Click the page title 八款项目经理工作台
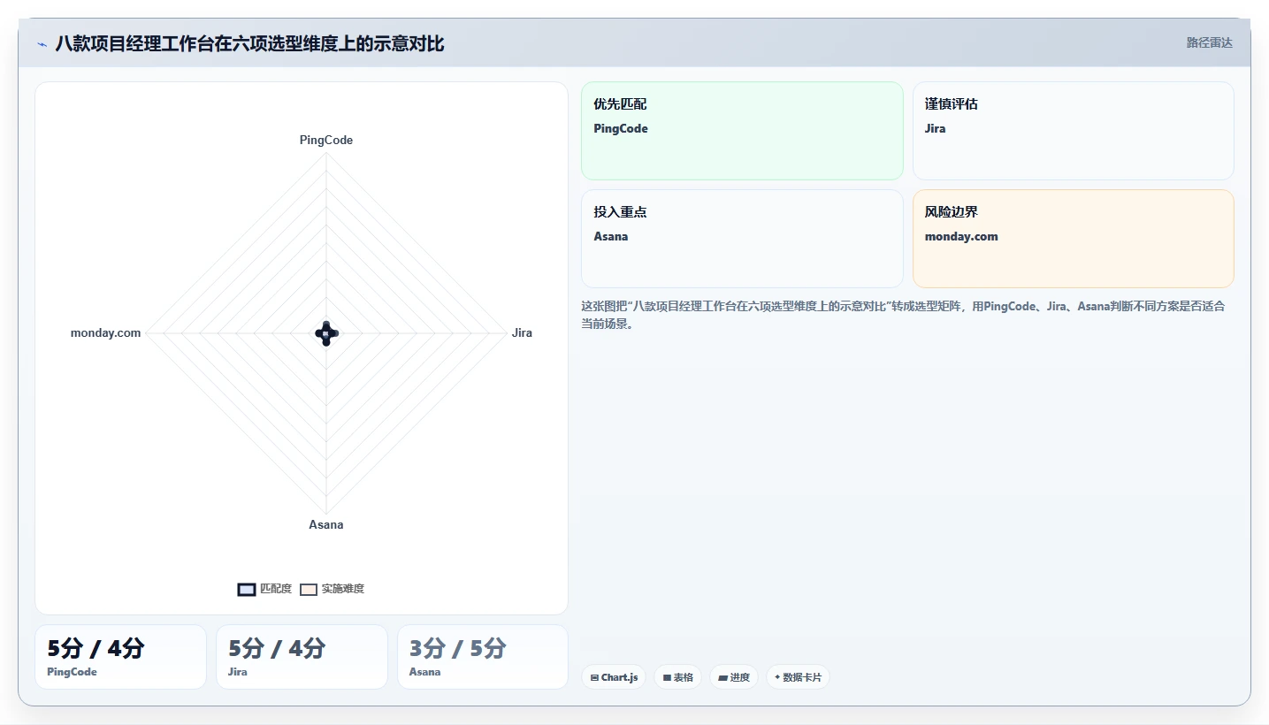This screenshot has height=725, width=1269. tap(249, 43)
